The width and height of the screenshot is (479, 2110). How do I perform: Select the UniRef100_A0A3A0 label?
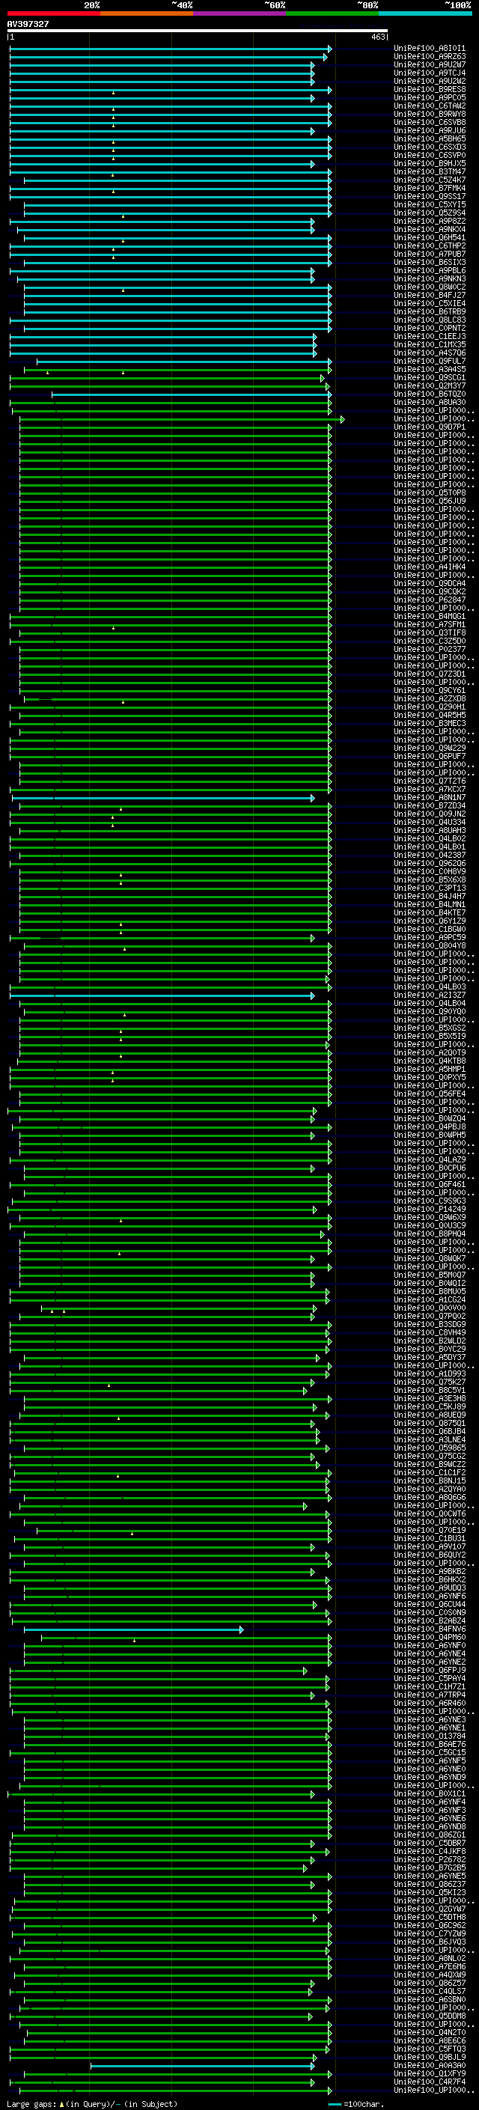pyautogui.click(x=430, y=2065)
